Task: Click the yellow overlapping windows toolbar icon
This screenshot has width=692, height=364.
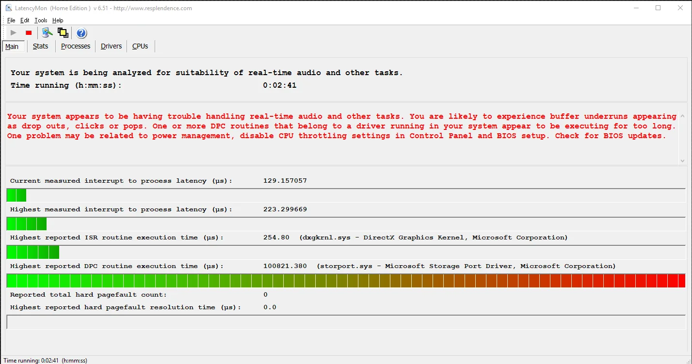Action: (63, 33)
